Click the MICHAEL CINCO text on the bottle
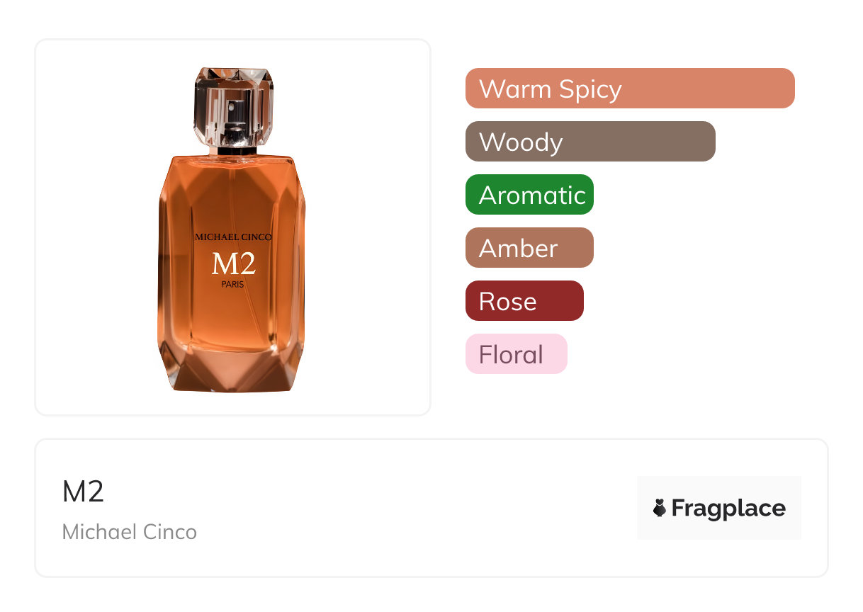This screenshot has height=612, width=863. pos(233,237)
